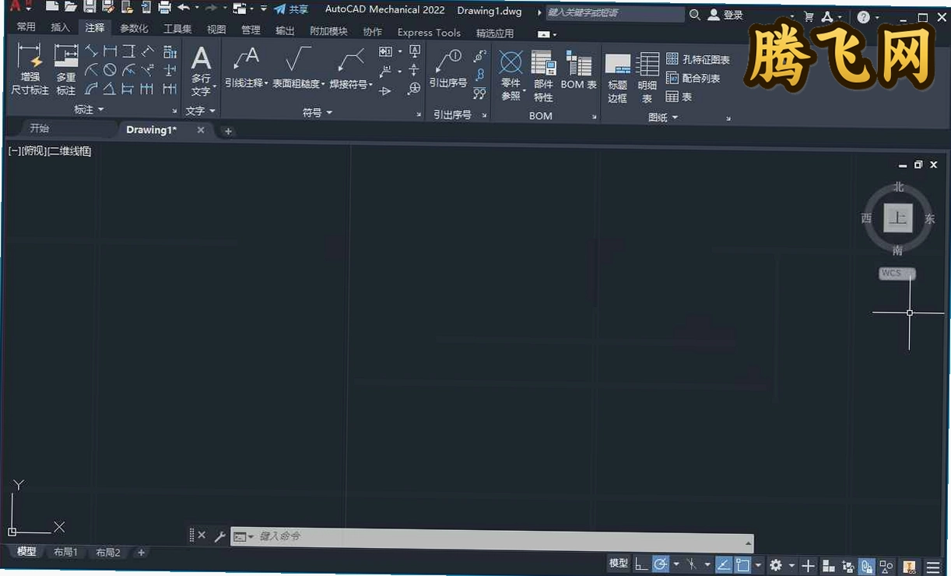Click the search magnifier icon
Viewport: 951px width, 576px height.
(695, 14)
